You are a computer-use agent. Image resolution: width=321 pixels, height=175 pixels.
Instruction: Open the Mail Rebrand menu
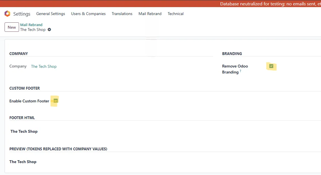tap(150, 14)
